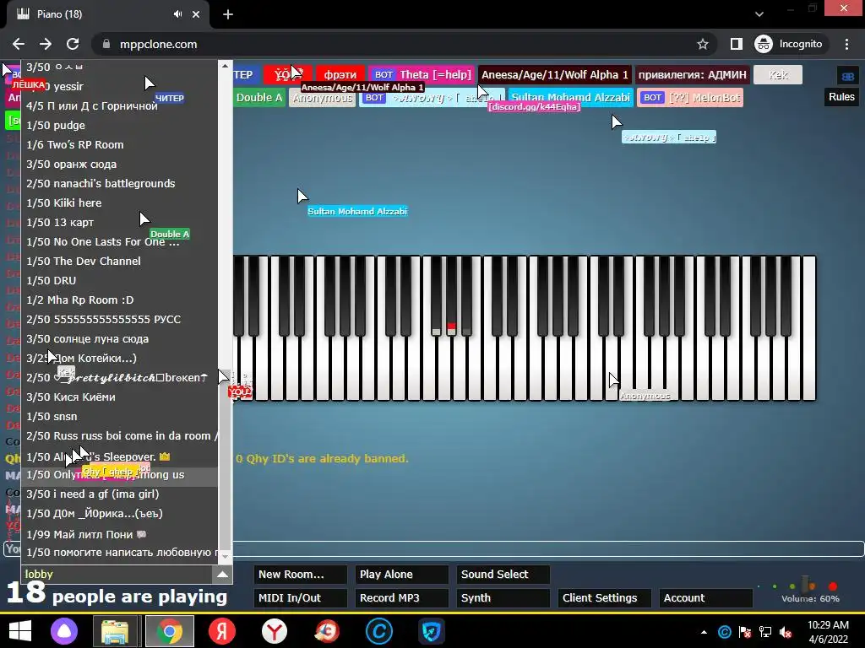Collapse the lobby room list dropdown

pyautogui.click(x=222, y=574)
